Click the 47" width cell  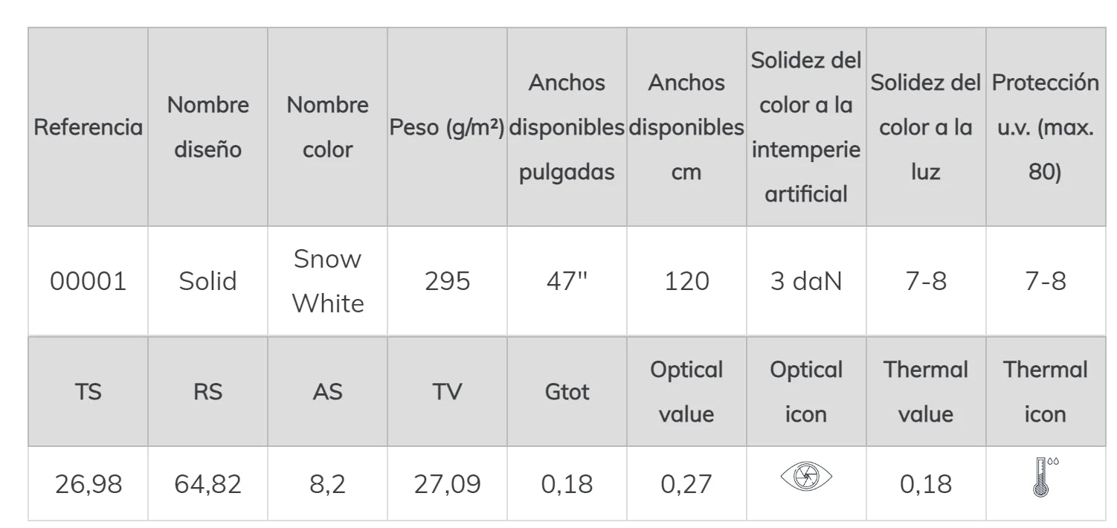coord(567,281)
